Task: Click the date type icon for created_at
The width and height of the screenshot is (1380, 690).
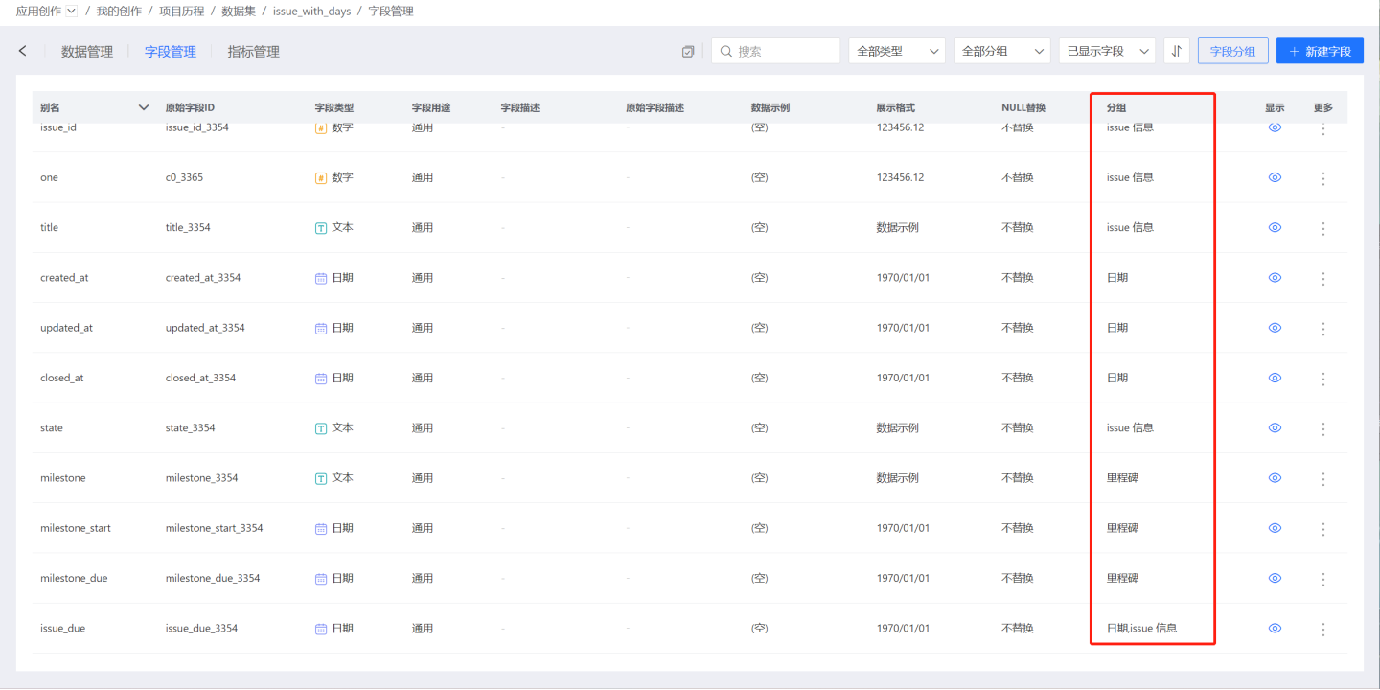Action: coord(321,278)
